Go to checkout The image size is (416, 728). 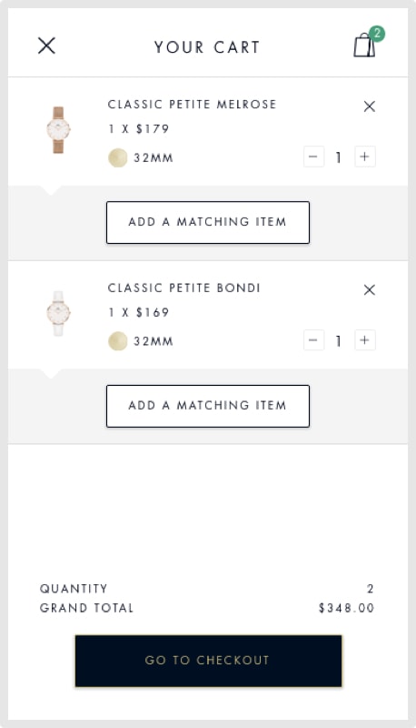click(209, 661)
